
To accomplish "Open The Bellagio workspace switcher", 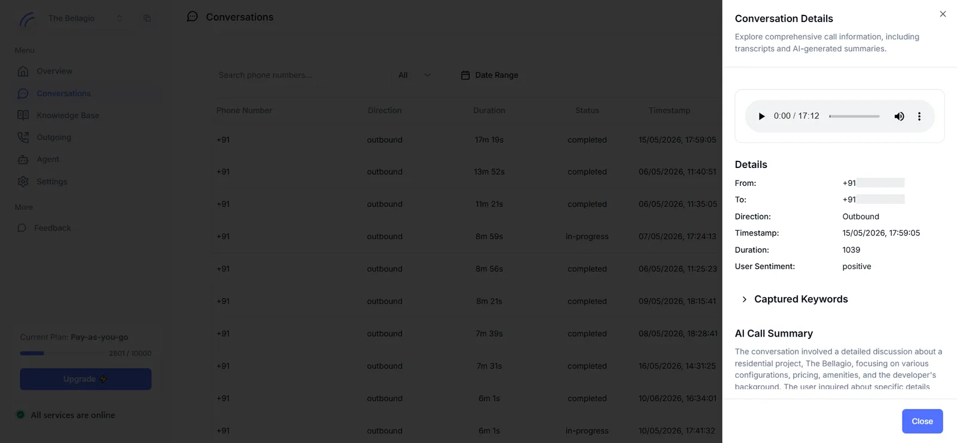I will [x=84, y=19].
